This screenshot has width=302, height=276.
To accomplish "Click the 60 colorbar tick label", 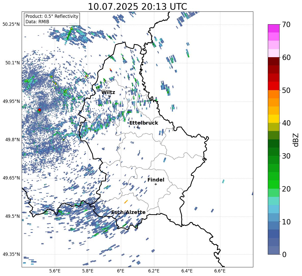I will (x=286, y=57).
